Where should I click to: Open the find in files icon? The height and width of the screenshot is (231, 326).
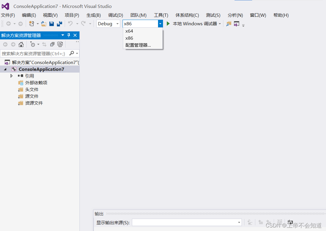229,24
